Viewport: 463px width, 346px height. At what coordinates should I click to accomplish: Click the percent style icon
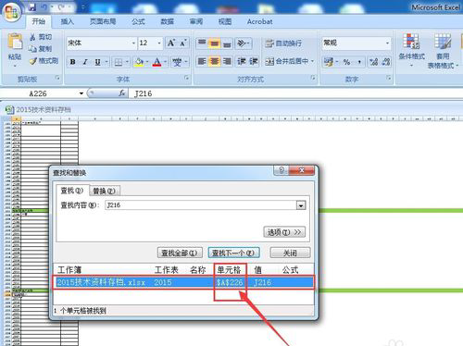click(x=346, y=62)
